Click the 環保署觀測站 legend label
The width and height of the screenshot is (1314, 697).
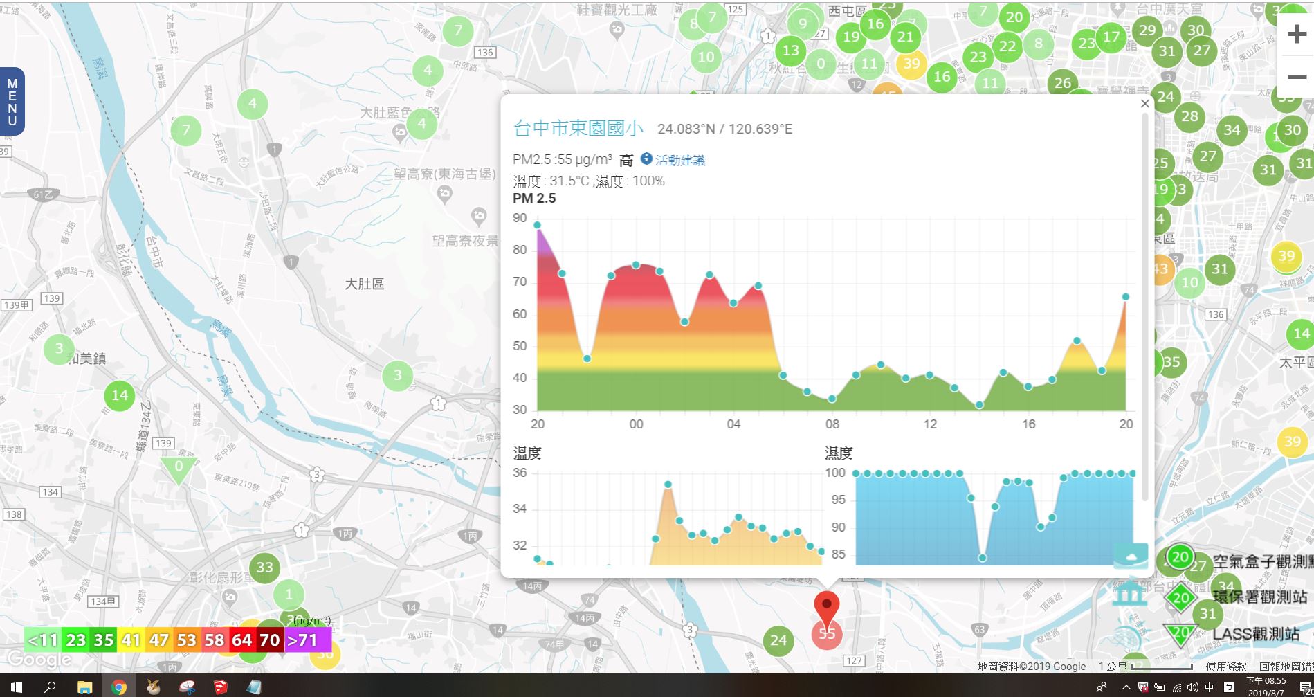click(x=1260, y=597)
